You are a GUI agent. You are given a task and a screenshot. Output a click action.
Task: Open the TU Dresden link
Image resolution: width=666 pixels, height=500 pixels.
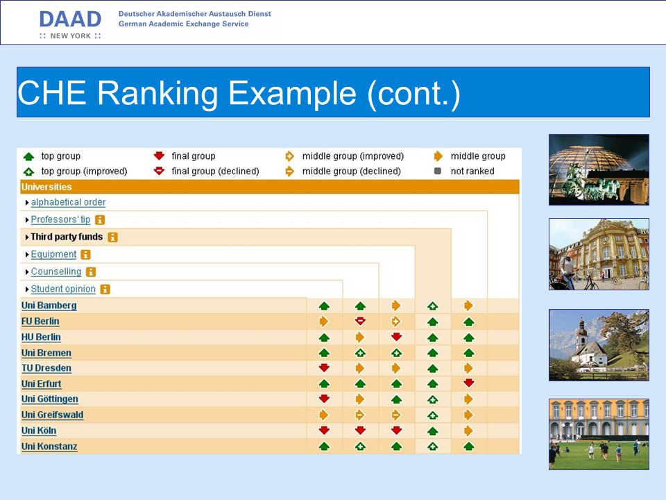(x=46, y=368)
